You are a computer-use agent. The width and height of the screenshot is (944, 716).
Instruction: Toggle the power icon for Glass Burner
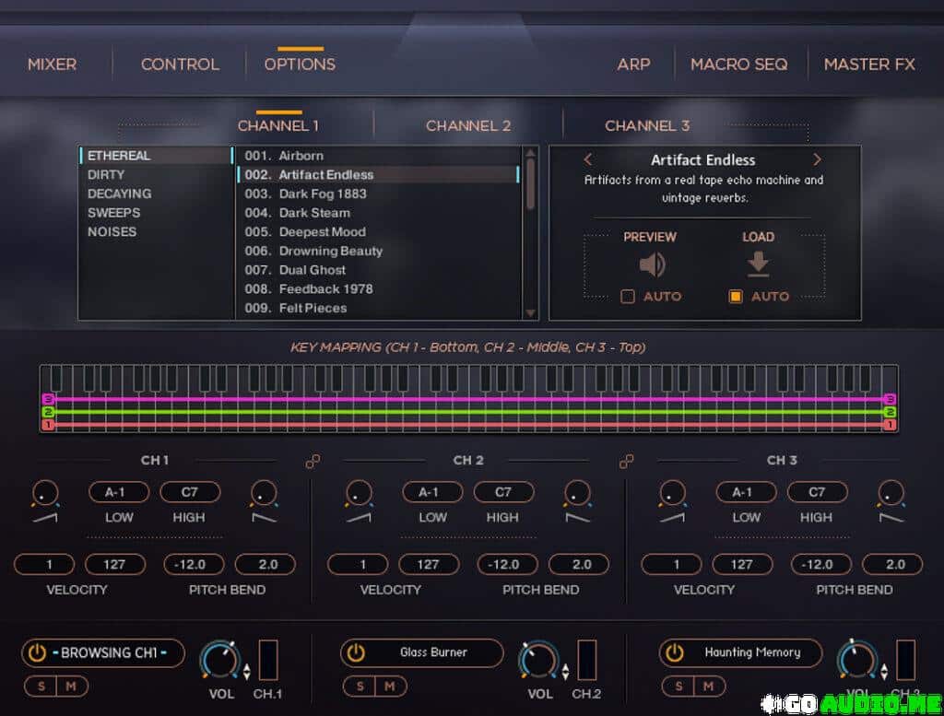(x=356, y=653)
